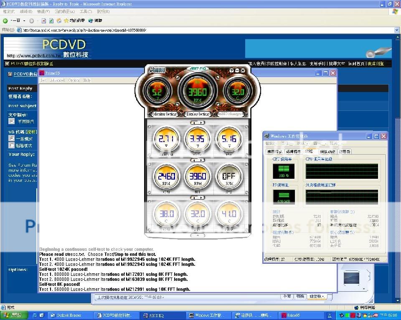
Task: Open Display Setting in ABIT EQ
Action: tap(198, 114)
